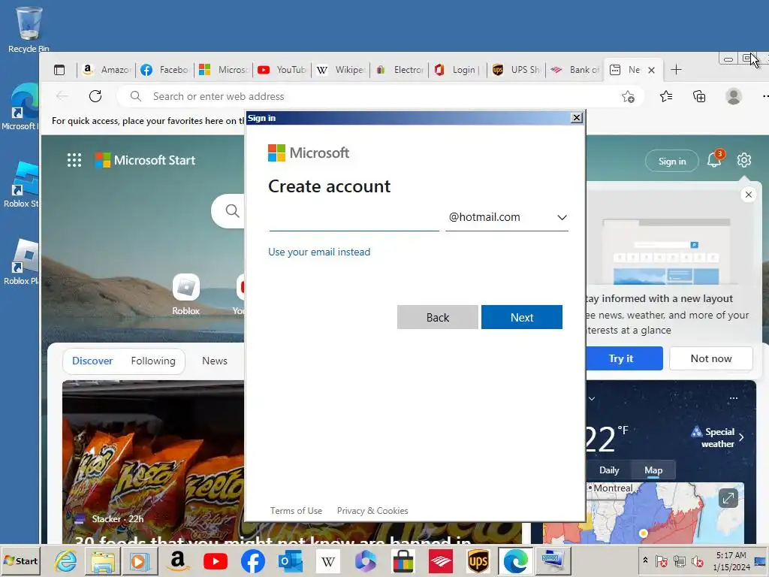
Task: Open File Explorer from the taskbar
Action: coord(102,561)
